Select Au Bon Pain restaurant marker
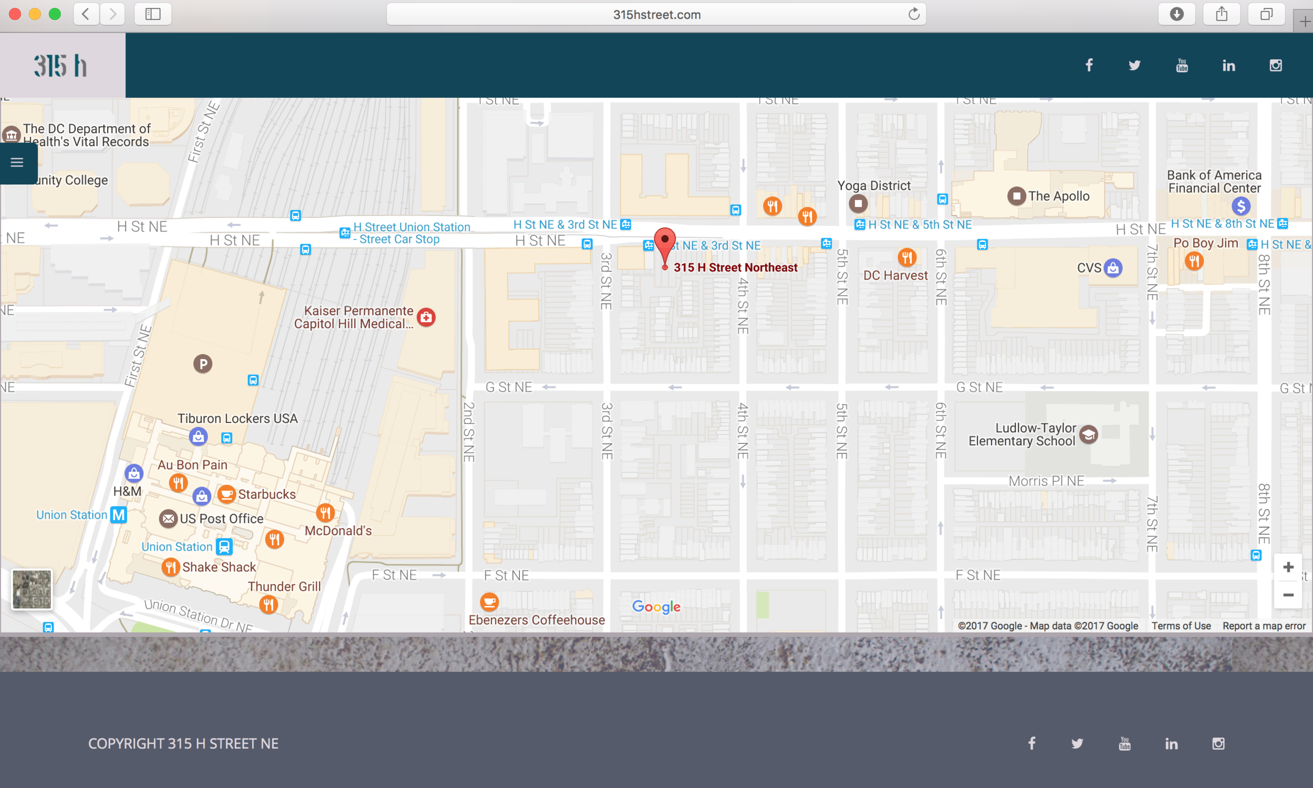Image resolution: width=1313 pixels, height=788 pixels. tap(178, 483)
